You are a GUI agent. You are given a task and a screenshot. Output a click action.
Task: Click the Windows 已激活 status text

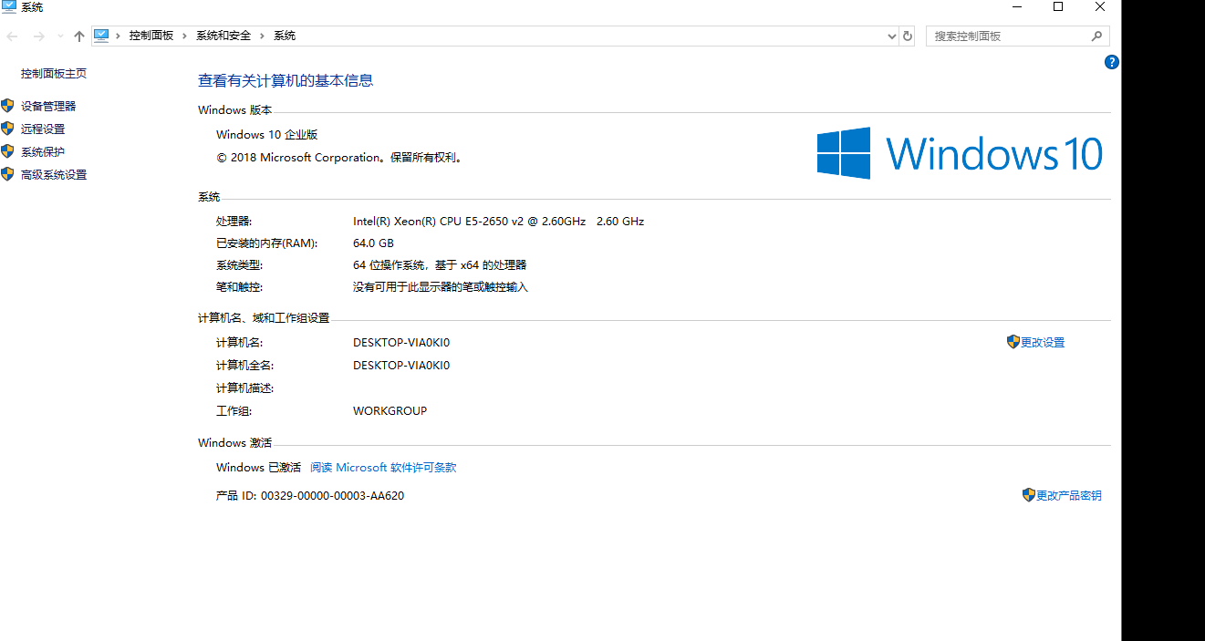(x=258, y=468)
